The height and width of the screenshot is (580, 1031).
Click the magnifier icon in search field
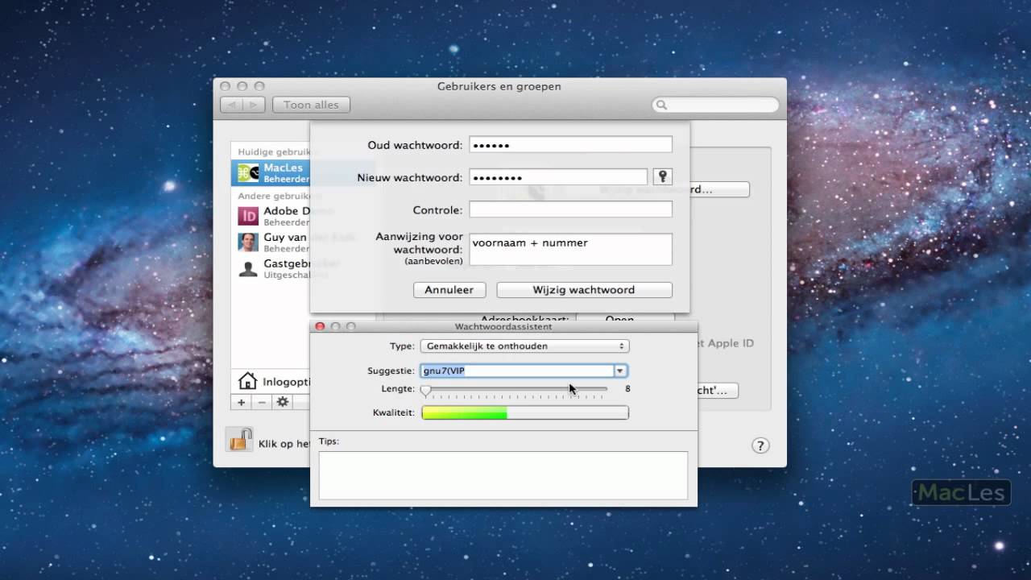tap(661, 105)
